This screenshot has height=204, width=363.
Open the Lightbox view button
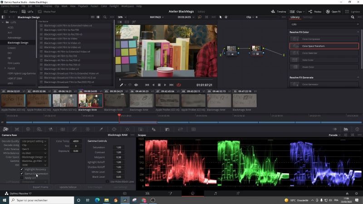(x=353, y=12)
